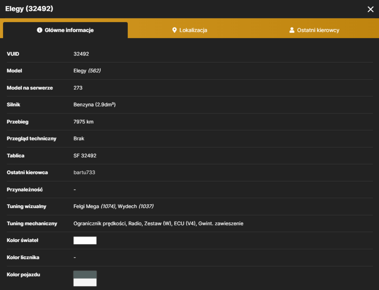
Task: Select mechanical tuning entry Zestaw (W)
Action: [158, 223]
